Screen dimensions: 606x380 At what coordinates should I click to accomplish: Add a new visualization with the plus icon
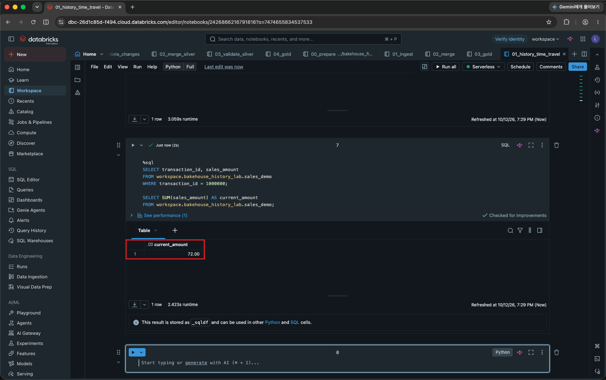(x=175, y=230)
